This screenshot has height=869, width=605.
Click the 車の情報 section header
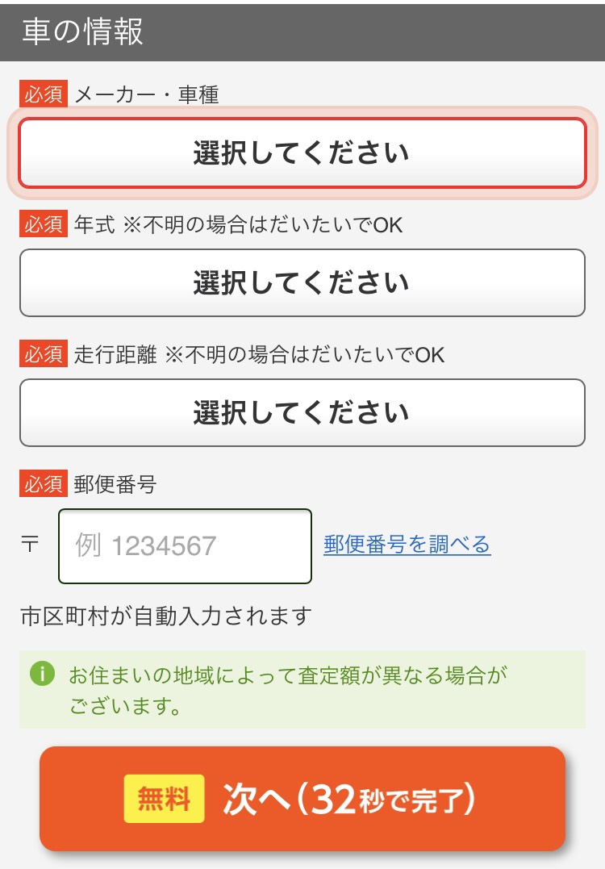coord(302,31)
